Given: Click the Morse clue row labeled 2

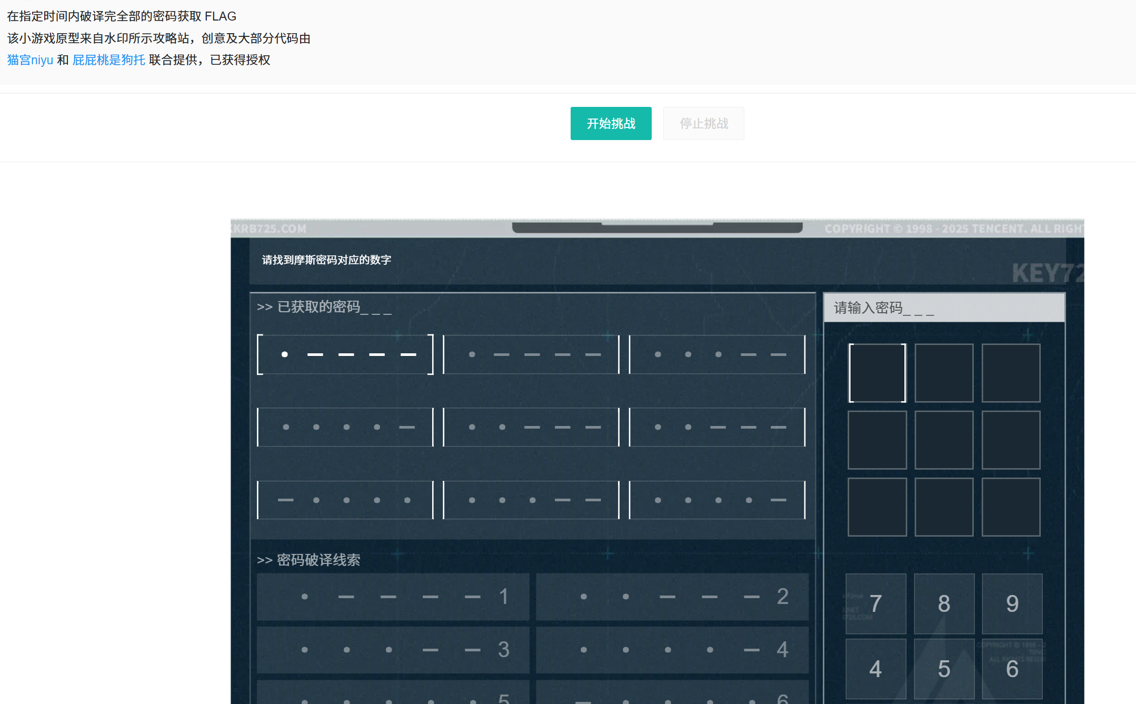Looking at the screenshot, I should click(672, 597).
